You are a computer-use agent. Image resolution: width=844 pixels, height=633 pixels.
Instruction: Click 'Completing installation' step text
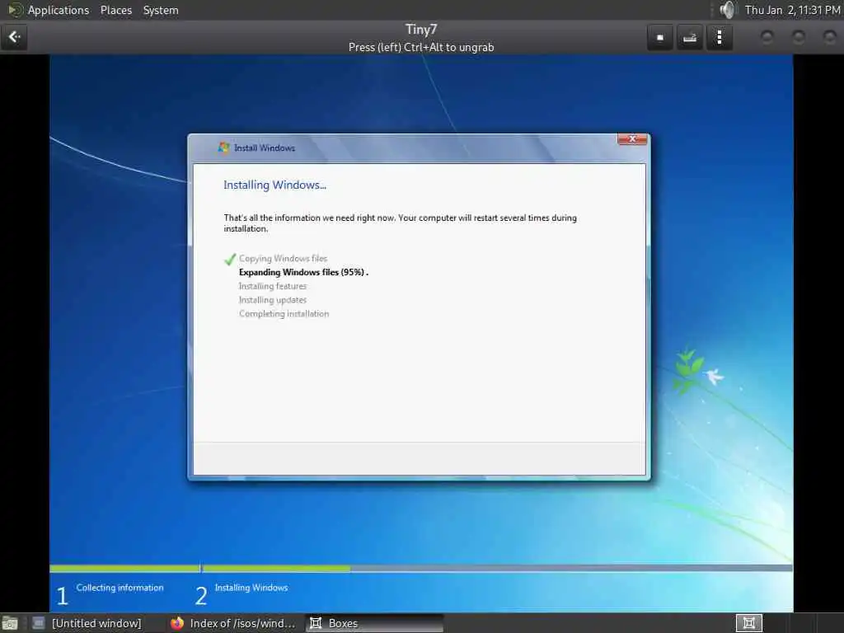(284, 314)
